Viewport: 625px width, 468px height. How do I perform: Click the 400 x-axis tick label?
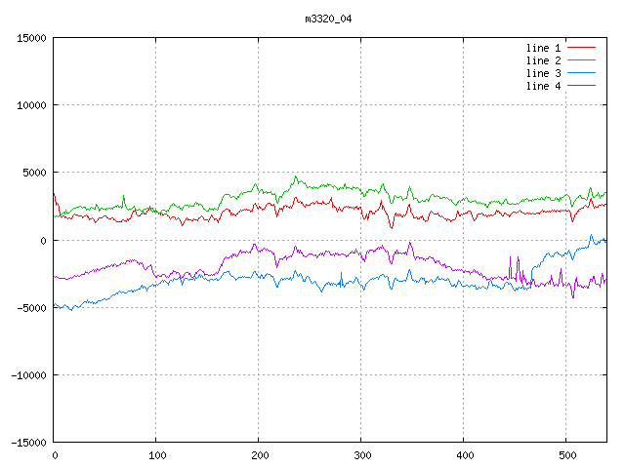click(464, 455)
